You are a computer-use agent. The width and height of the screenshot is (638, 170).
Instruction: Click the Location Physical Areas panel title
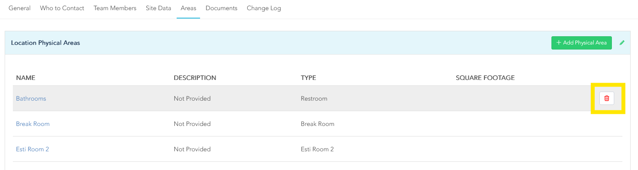coord(45,43)
